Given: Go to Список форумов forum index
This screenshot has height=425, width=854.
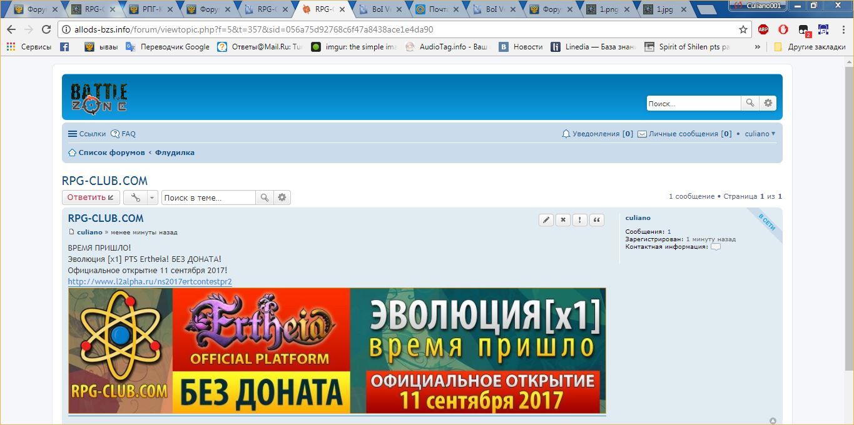Looking at the screenshot, I should tap(106, 152).
